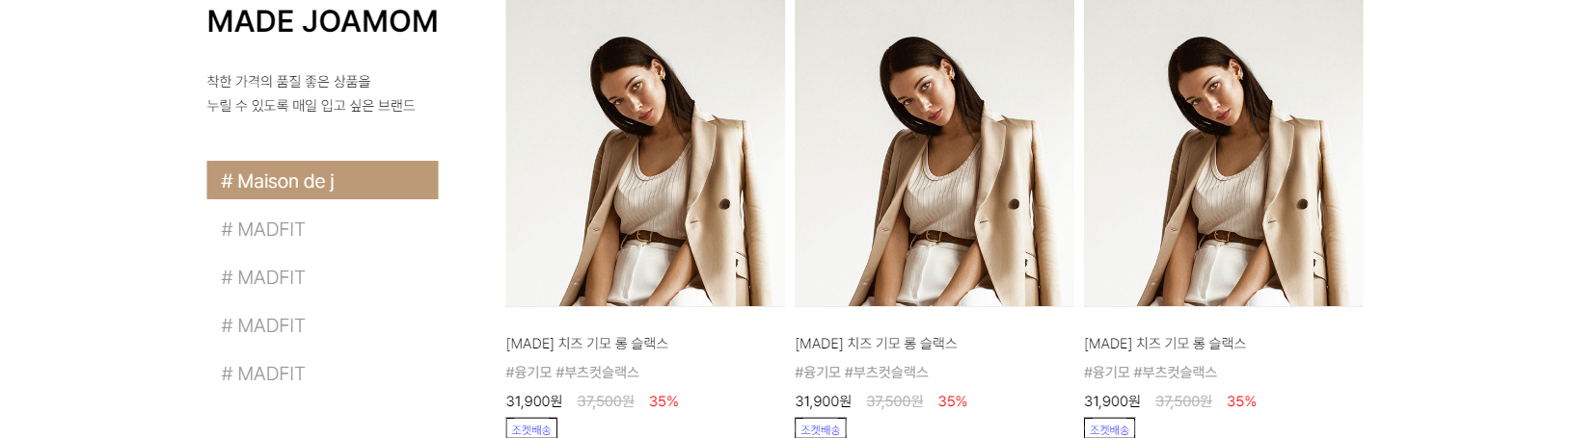Click the middle product's 조켓배송 badge

point(821,428)
